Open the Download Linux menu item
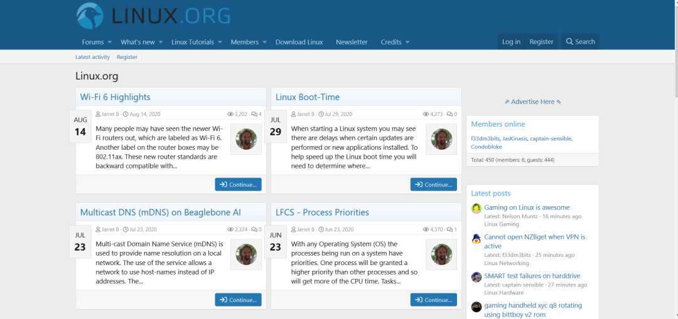 point(299,42)
